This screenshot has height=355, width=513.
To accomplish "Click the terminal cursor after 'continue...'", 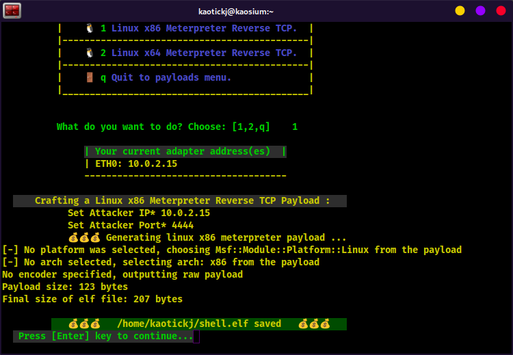I will point(196,337).
